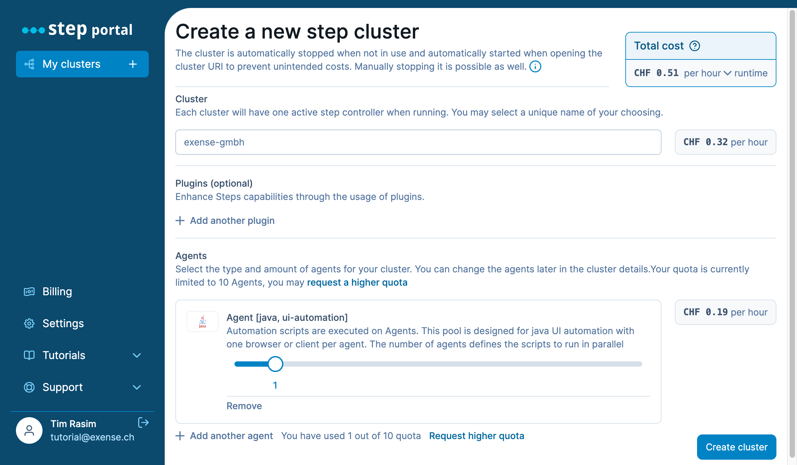The height and width of the screenshot is (465, 797).
Task: Click the Java agent thumbnail icon
Action: pyautogui.click(x=203, y=321)
